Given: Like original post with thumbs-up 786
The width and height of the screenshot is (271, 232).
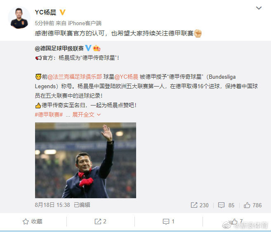Looking at the screenshot, I should (252, 205).
